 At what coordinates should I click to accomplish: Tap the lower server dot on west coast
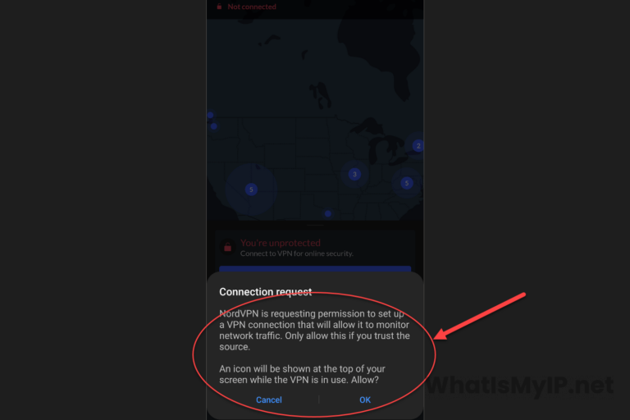point(214,126)
